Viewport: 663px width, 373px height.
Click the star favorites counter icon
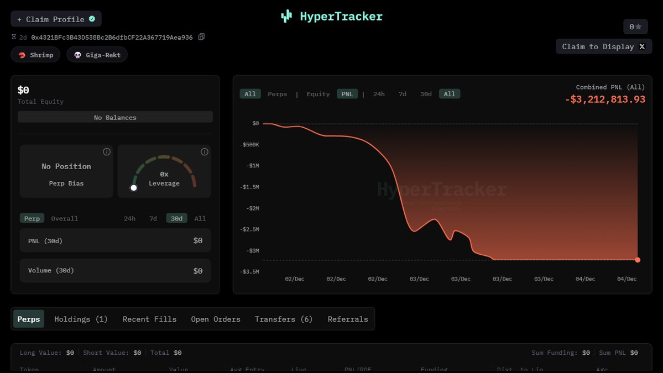click(635, 27)
